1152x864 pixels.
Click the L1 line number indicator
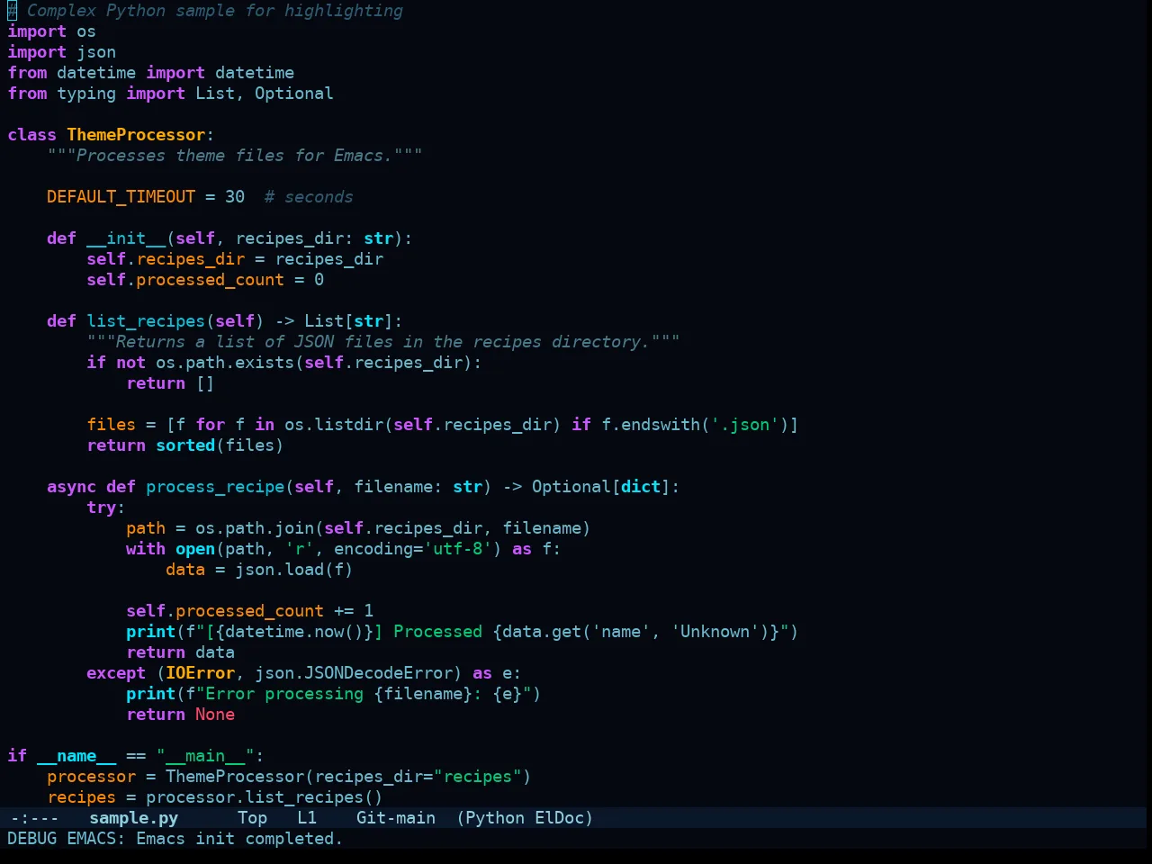click(307, 818)
